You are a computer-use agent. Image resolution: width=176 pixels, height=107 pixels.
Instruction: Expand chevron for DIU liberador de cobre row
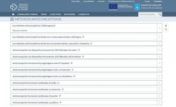[x=159, y=50]
